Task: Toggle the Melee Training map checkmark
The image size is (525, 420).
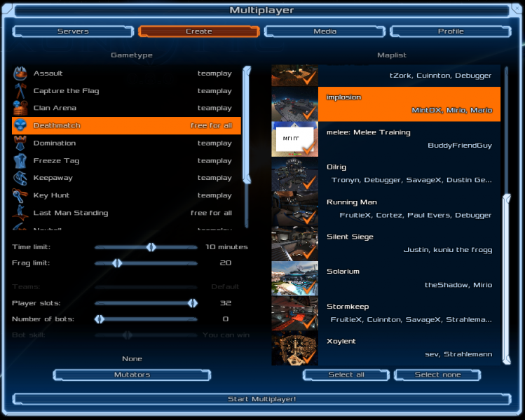Action: (310, 148)
